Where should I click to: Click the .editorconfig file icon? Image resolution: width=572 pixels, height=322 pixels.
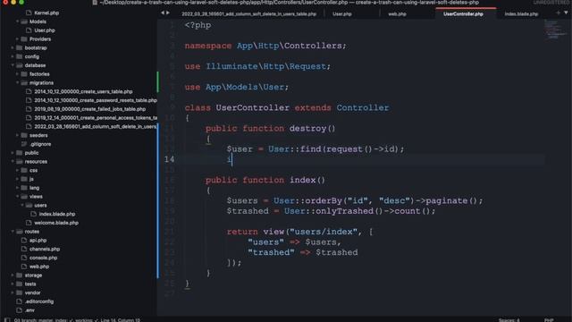(20, 301)
